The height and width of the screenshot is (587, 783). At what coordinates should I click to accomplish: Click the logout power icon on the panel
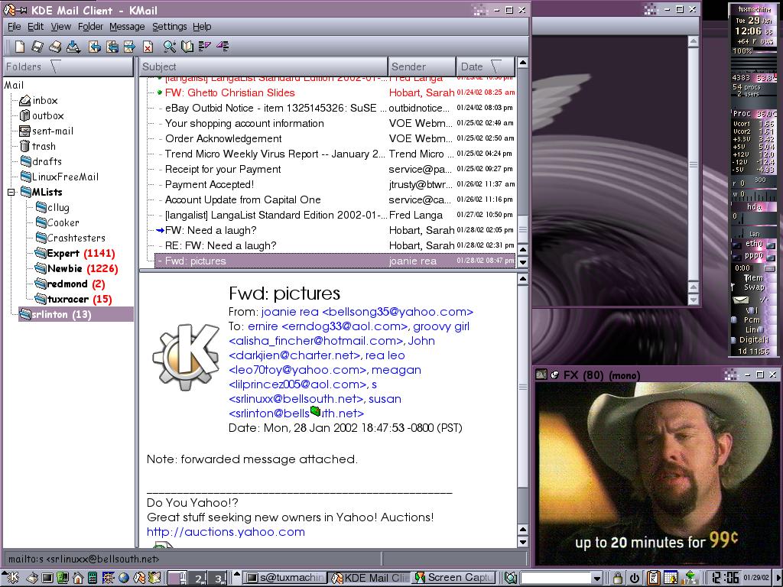[x=635, y=578]
